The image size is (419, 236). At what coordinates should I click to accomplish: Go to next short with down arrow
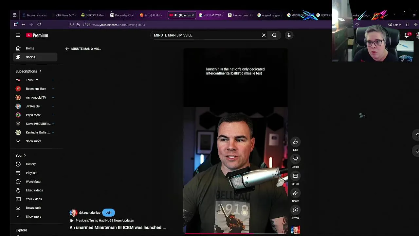[417, 151]
